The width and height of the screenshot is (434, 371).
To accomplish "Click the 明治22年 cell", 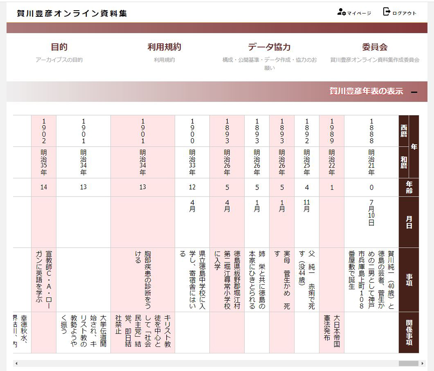I will tap(332, 163).
